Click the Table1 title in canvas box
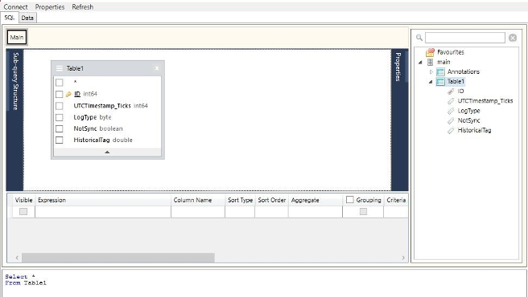This screenshot has width=528, height=297. tap(75, 68)
